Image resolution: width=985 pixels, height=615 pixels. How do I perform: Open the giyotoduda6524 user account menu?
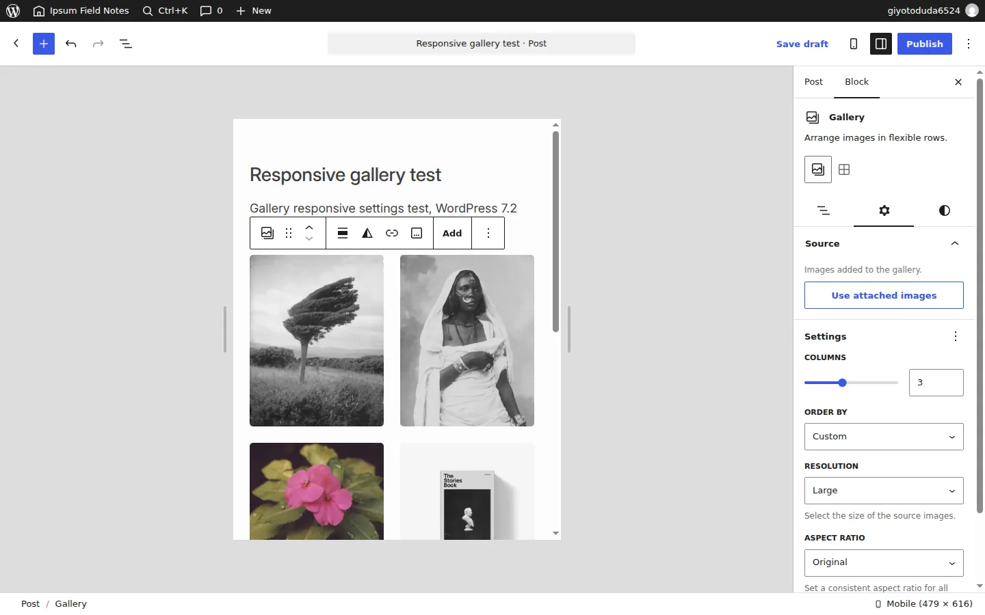pyautogui.click(x=933, y=11)
